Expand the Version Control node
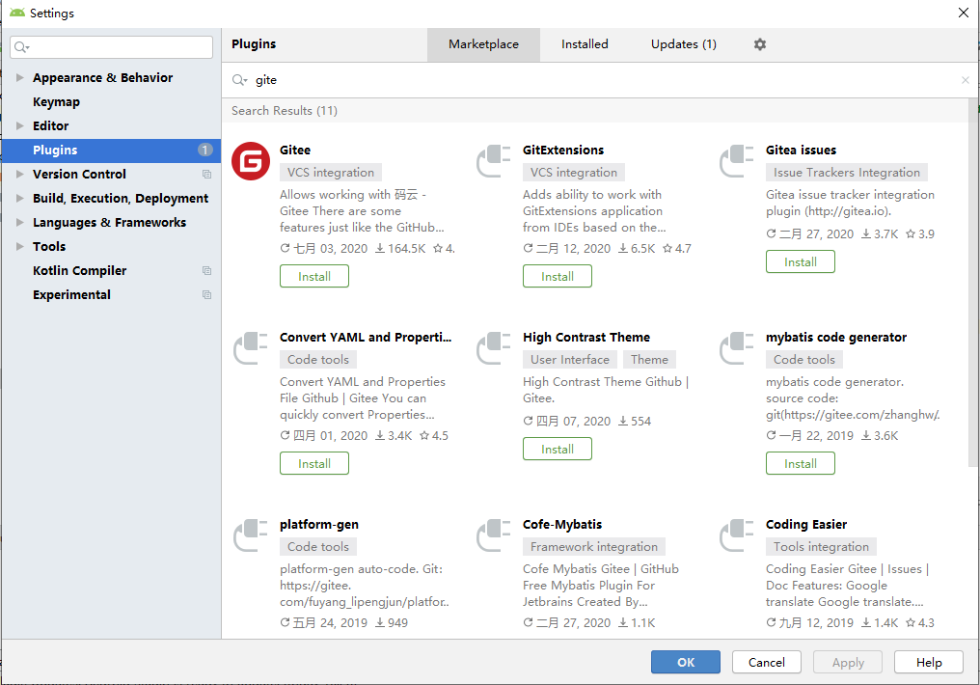The image size is (980, 685). click(x=20, y=174)
